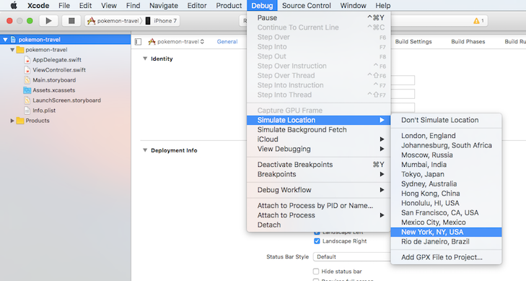
Task: Choose Tokyo, Japan location
Action: [x=446, y=174]
